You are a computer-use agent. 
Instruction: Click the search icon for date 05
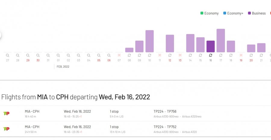pos(99,55)
